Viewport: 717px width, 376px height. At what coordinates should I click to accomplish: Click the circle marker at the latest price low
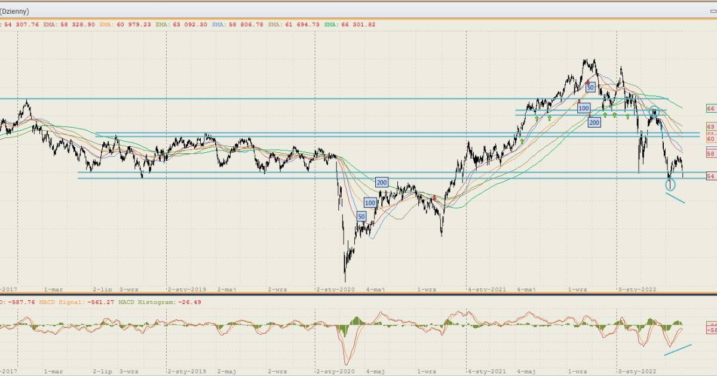(x=671, y=184)
